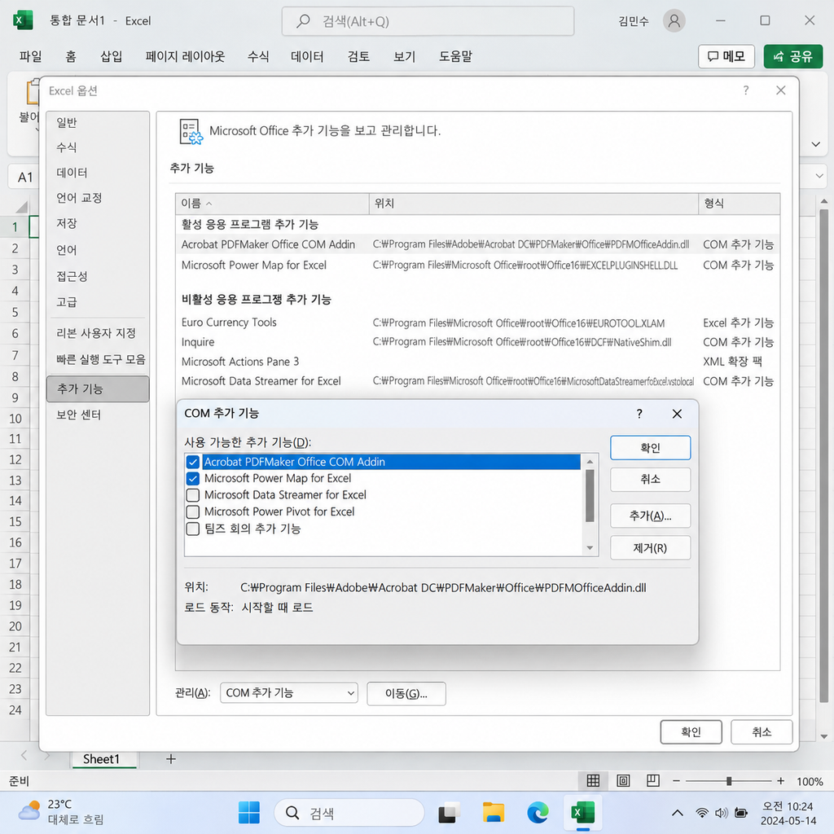This screenshot has width=834, height=834.
Task: Select 추가 기능 options category
Action: [x=98, y=388]
